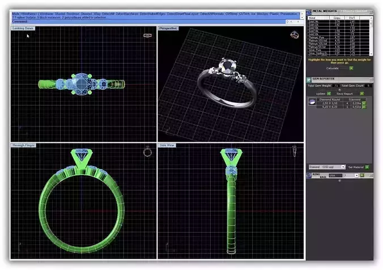Click the Ring Rail panel icon
The image size is (383, 270).
pyautogui.click(x=309, y=175)
